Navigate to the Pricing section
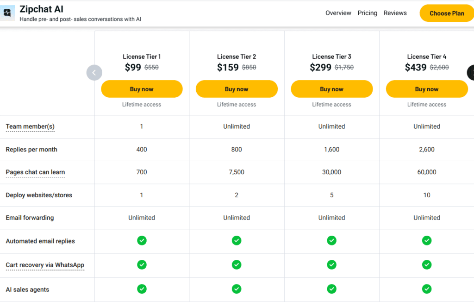The height and width of the screenshot is (302, 474). pos(367,13)
